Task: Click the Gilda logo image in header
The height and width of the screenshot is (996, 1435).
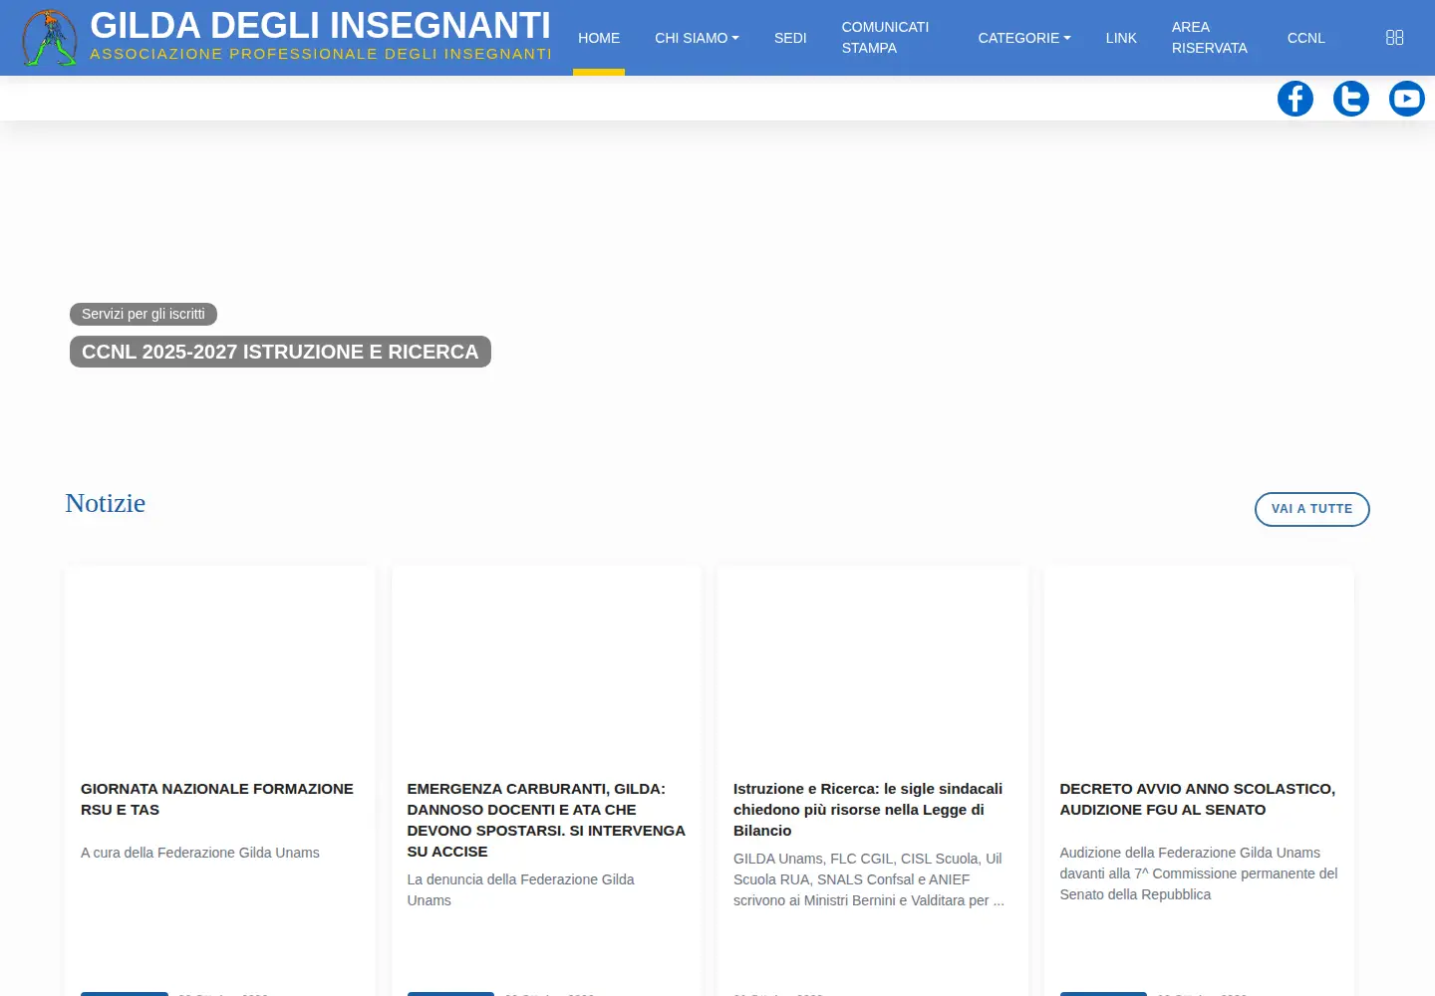Action: (50, 38)
